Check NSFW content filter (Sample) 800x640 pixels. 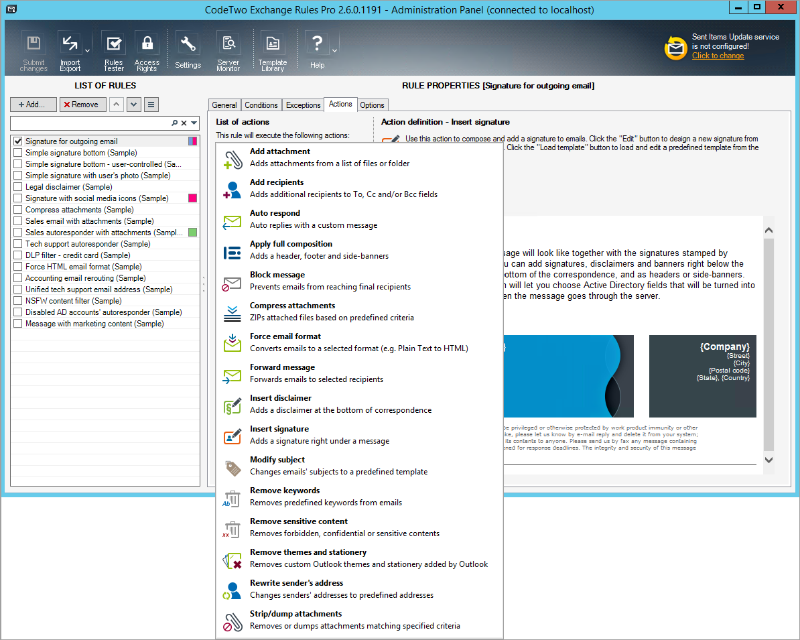point(18,301)
